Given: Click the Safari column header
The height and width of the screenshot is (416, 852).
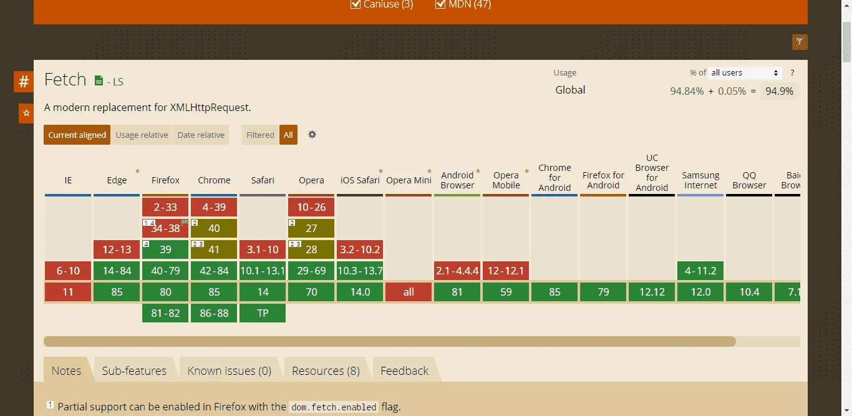Looking at the screenshot, I should click(x=263, y=180).
